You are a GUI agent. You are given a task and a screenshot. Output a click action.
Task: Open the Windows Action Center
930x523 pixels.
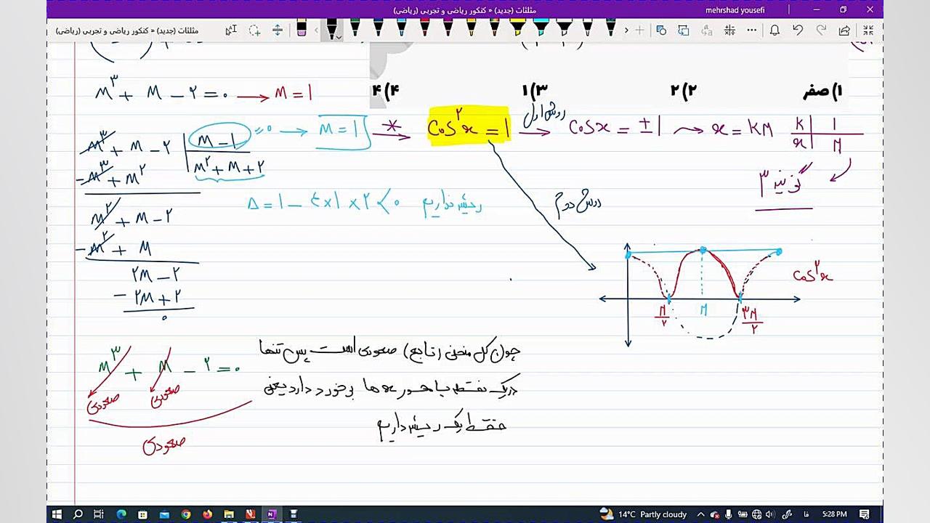pos(865,514)
